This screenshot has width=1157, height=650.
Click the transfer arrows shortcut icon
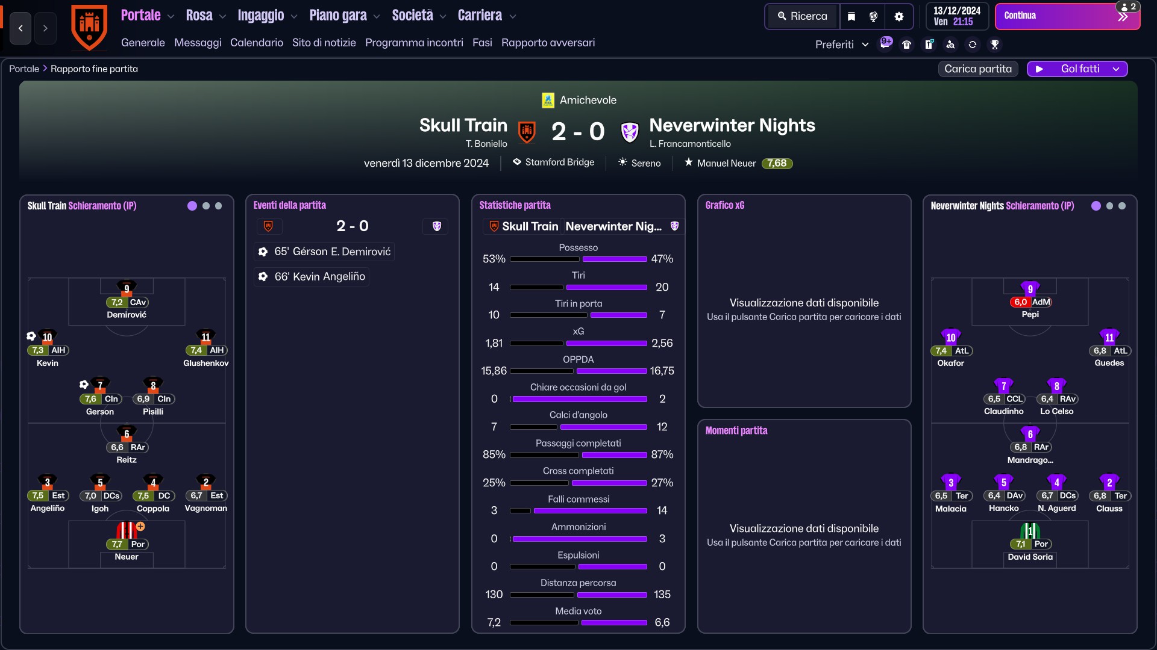click(973, 45)
